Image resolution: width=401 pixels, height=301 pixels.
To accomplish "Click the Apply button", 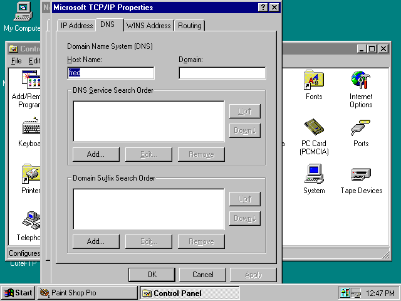I will click(253, 275).
